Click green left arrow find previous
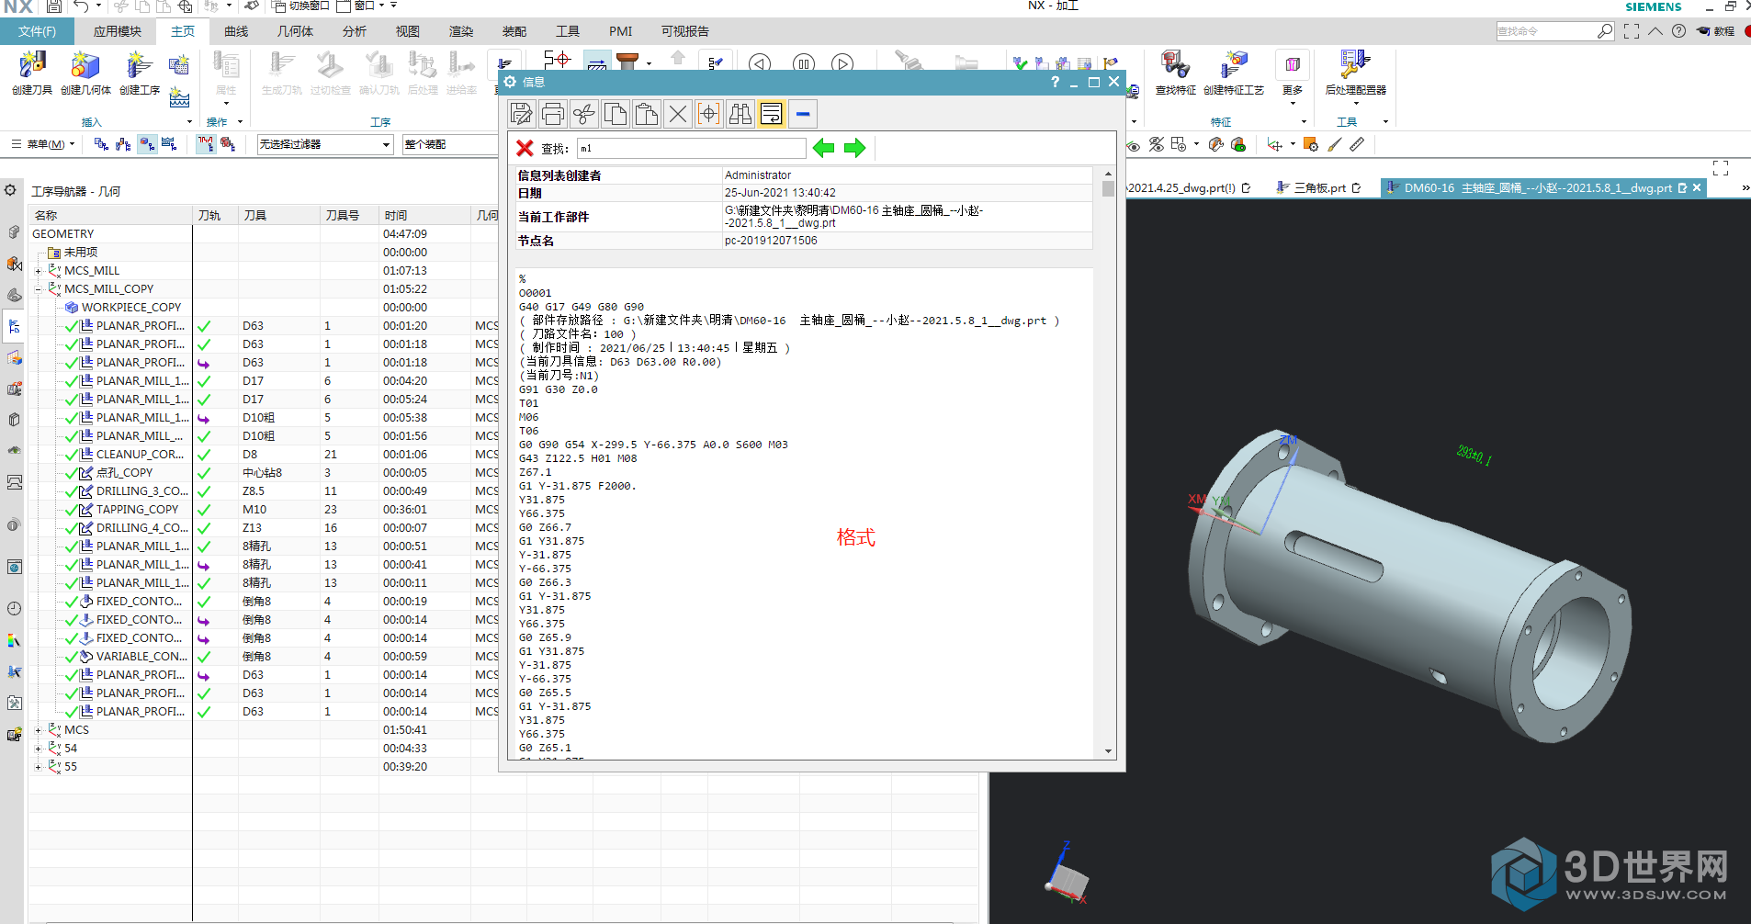This screenshot has width=1751, height=924. coord(824,148)
